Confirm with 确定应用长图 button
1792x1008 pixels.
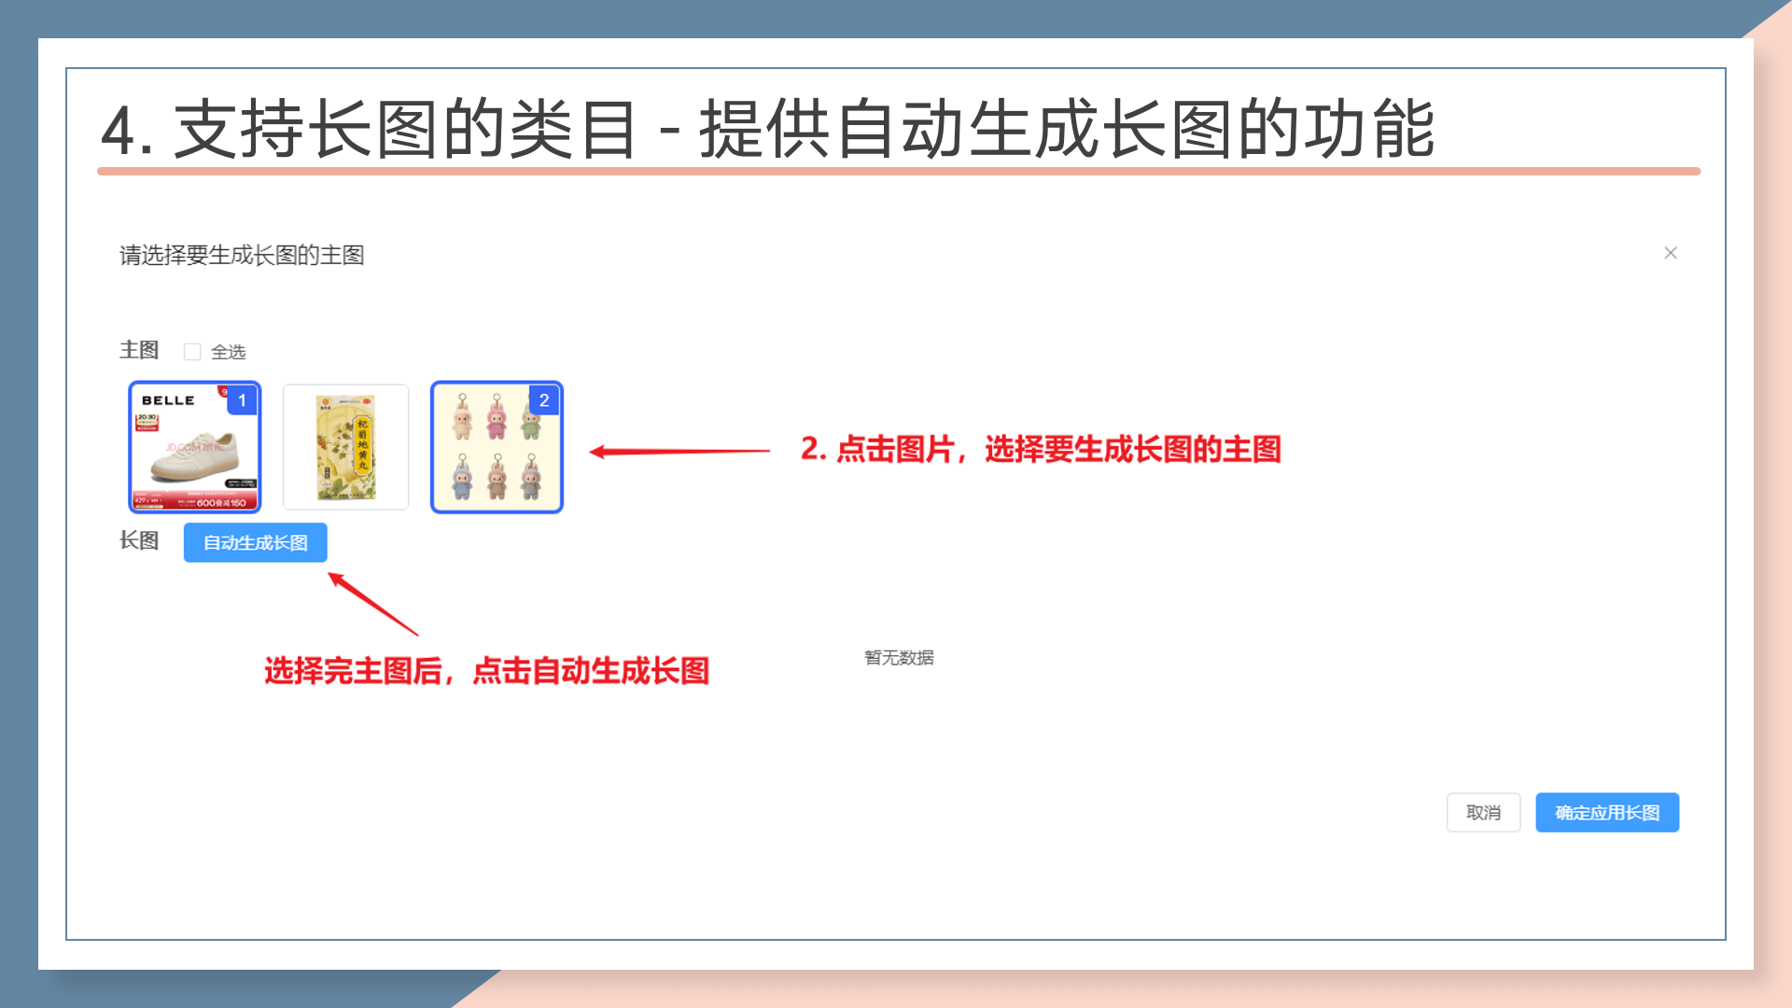pos(1606,812)
